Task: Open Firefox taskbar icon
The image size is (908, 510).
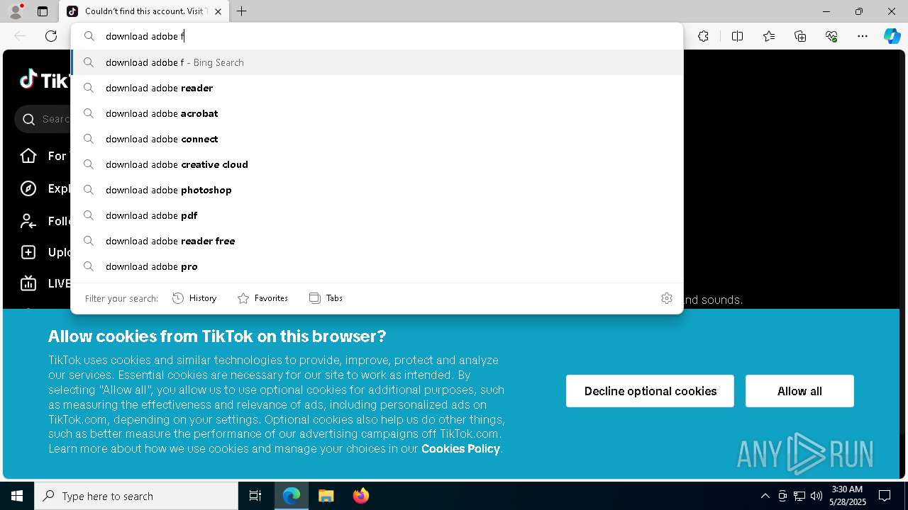Action: [360, 496]
